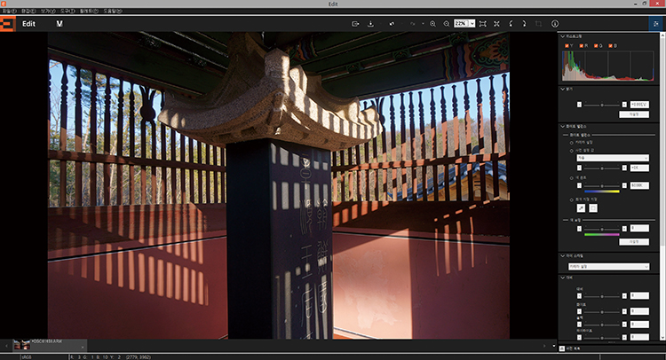The image size is (666, 360).
Task: Toggle the adjustment palette panel button
Action: (x=656, y=24)
